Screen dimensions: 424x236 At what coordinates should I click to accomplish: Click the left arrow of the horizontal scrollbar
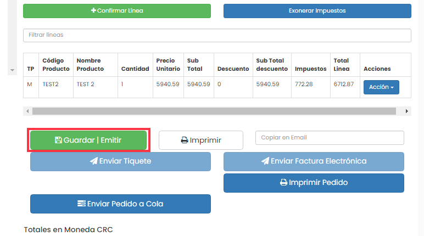[x=27, y=111]
